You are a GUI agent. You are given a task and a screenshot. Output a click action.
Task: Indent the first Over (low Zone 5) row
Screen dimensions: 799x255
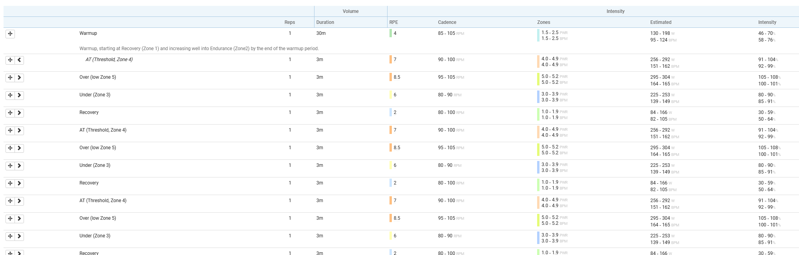point(19,78)
